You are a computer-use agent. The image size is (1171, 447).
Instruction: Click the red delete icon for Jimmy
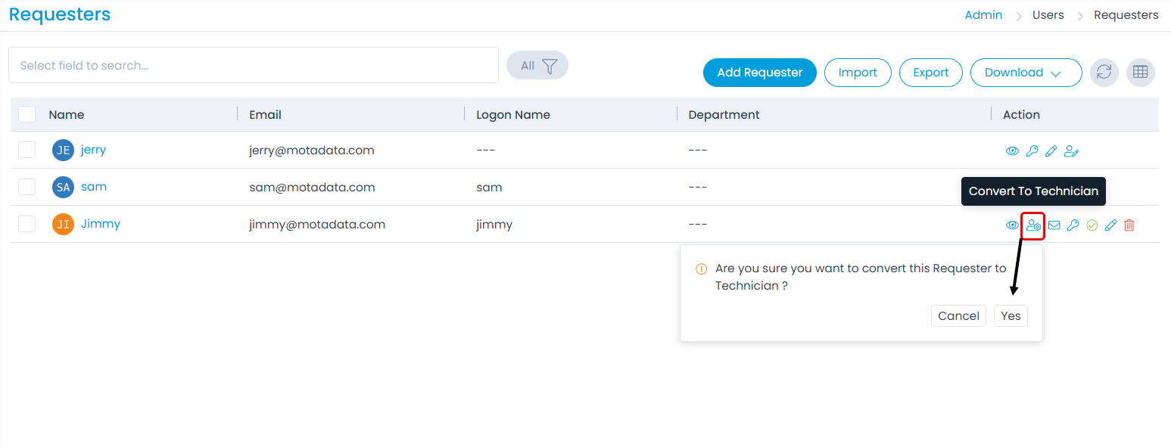click(x=1129, y=225)
